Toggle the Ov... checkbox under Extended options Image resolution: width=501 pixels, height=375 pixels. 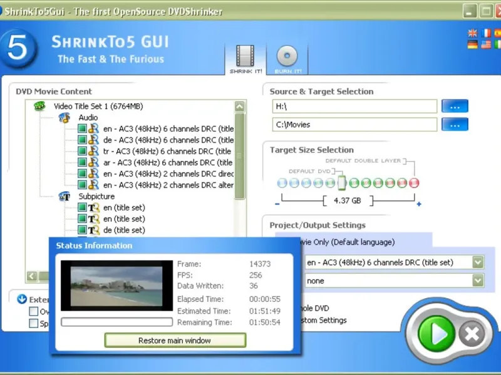point(34,311)
